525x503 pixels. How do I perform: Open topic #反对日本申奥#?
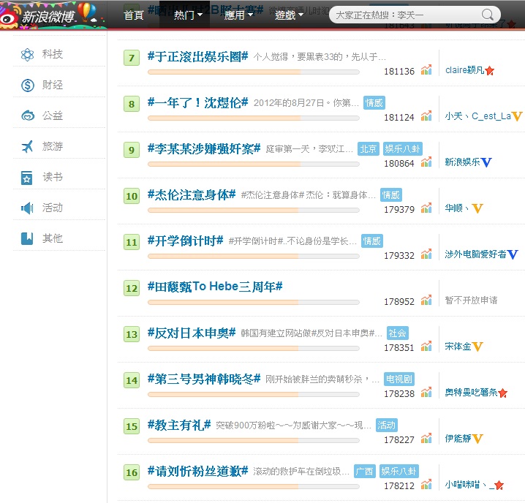192,333
